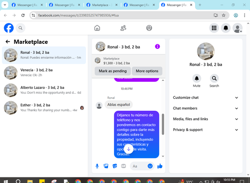This screenshot has width=250, height=183.
Task: Click the install app icon in address bar
Action: pos(216,15)
